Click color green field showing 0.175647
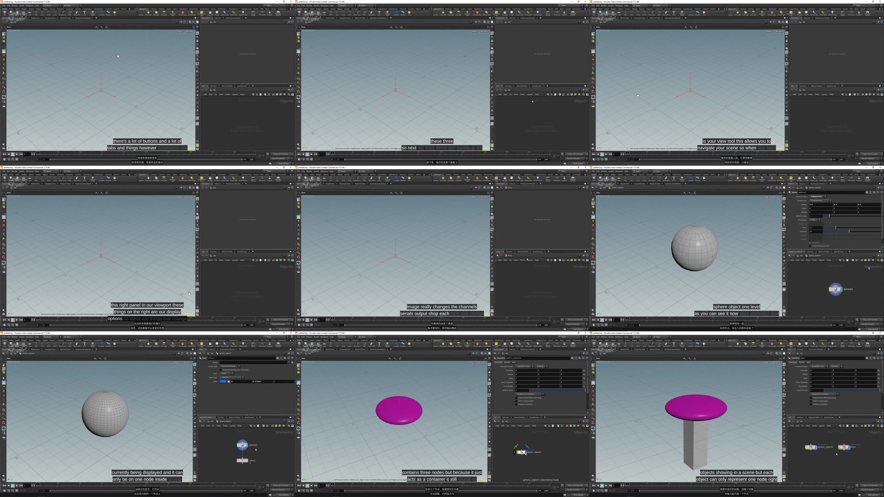 [x=262, y=381]
